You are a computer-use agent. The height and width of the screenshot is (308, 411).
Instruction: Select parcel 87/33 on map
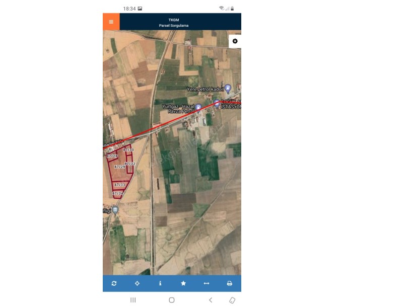pyautogui.click(x=120, y=185)
